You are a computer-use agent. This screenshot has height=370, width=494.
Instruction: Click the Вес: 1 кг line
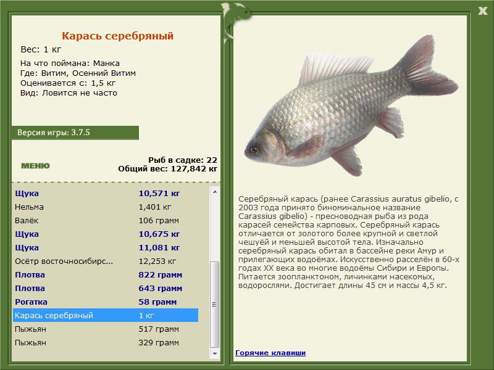pos(41,49)
